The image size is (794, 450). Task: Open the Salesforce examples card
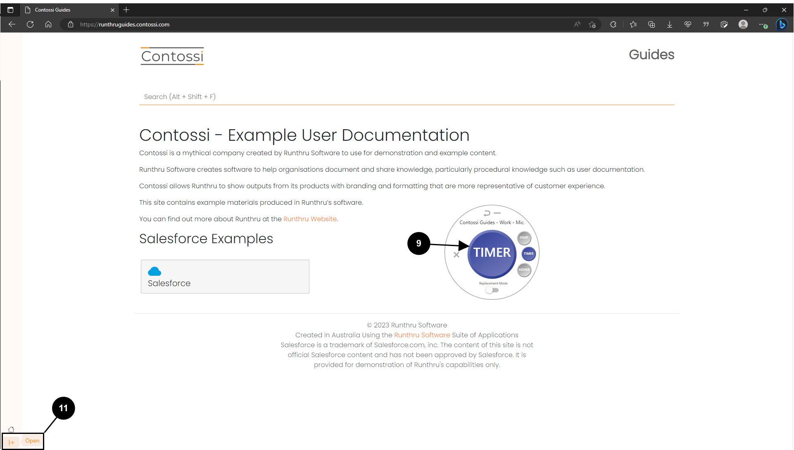tap(225, 277)
